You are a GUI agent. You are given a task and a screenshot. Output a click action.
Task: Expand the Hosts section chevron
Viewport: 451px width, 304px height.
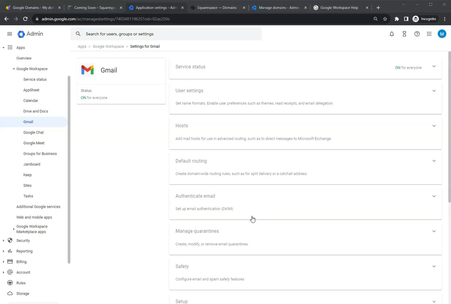point(434,126)
